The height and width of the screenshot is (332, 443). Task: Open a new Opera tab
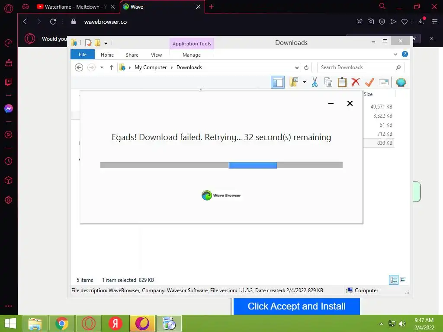[x=211, y=6]
